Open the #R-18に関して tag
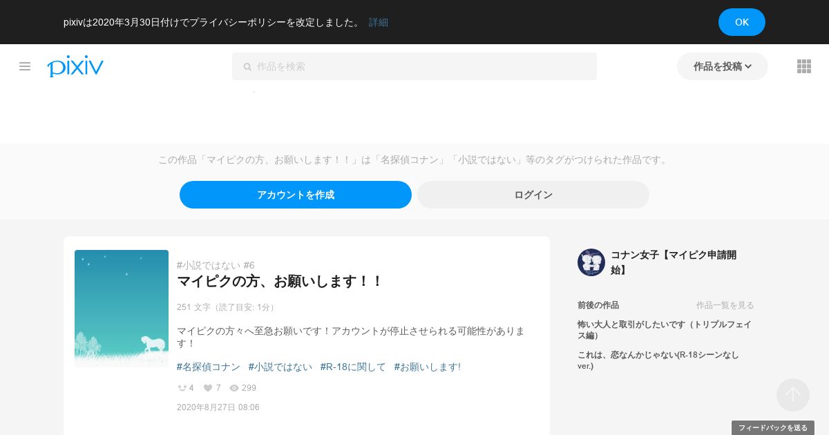 click(353, 367)
